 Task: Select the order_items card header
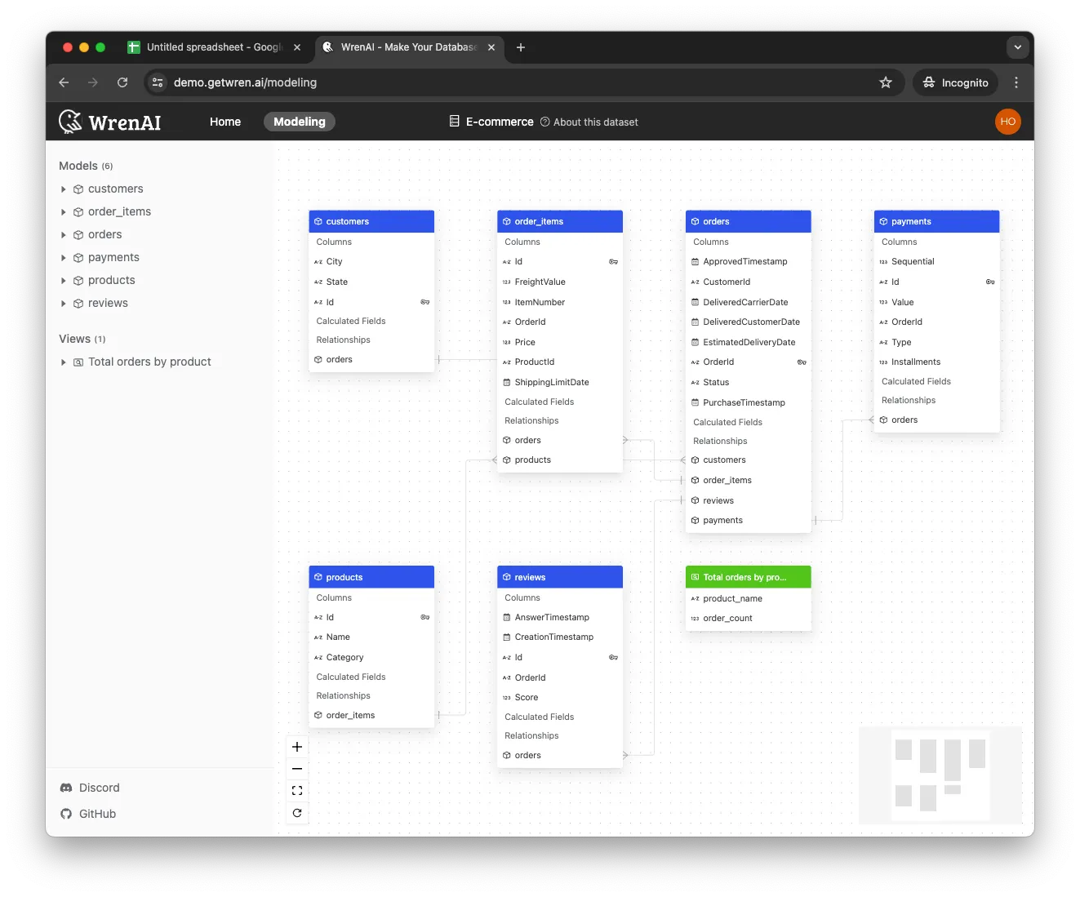(560, 221)
